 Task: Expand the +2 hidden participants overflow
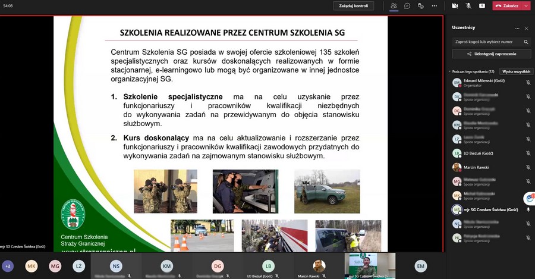pos(8,266)
